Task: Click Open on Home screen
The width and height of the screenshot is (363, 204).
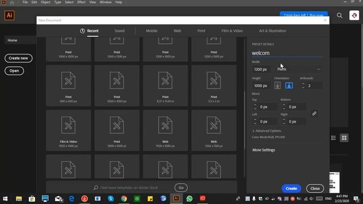Action: (x=14, y=71)
